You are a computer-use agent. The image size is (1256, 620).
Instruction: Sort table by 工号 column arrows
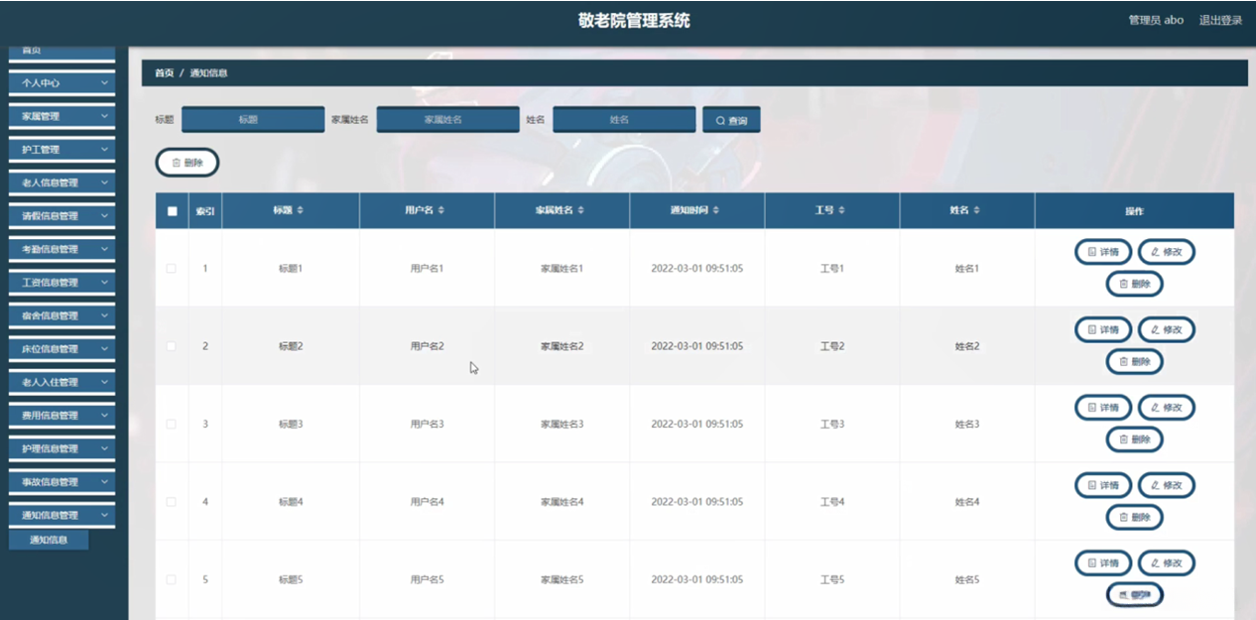click(842, 210)
